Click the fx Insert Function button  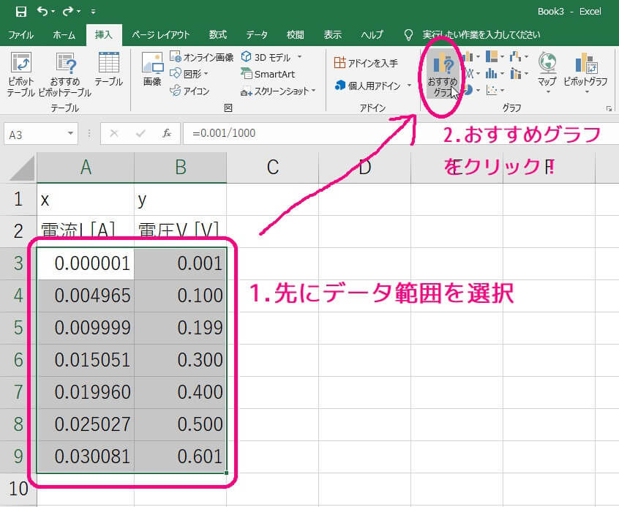point(167,133)
